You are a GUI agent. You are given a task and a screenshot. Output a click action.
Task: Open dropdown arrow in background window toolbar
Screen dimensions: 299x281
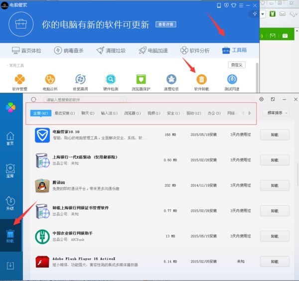click(263, 14)
